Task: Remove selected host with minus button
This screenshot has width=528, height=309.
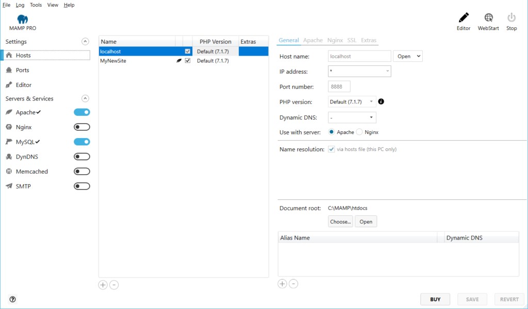Action: (114, 285)
